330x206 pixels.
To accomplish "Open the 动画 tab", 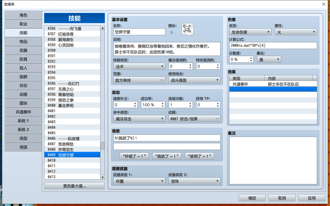I will pyautogui.click(x=23, y=94).
